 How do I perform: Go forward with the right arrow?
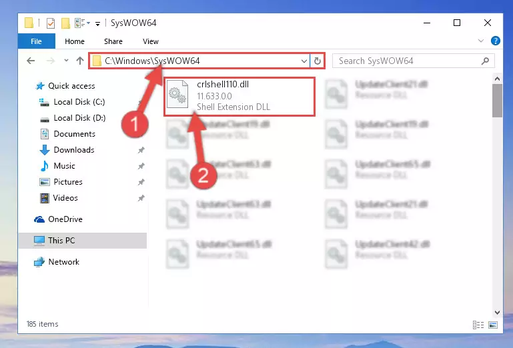click(51, 61)
